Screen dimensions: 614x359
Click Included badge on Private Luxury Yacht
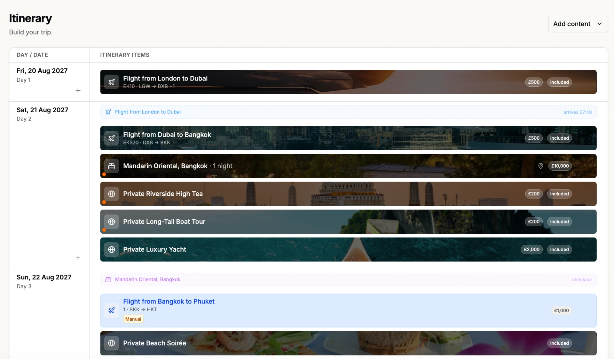559,249
